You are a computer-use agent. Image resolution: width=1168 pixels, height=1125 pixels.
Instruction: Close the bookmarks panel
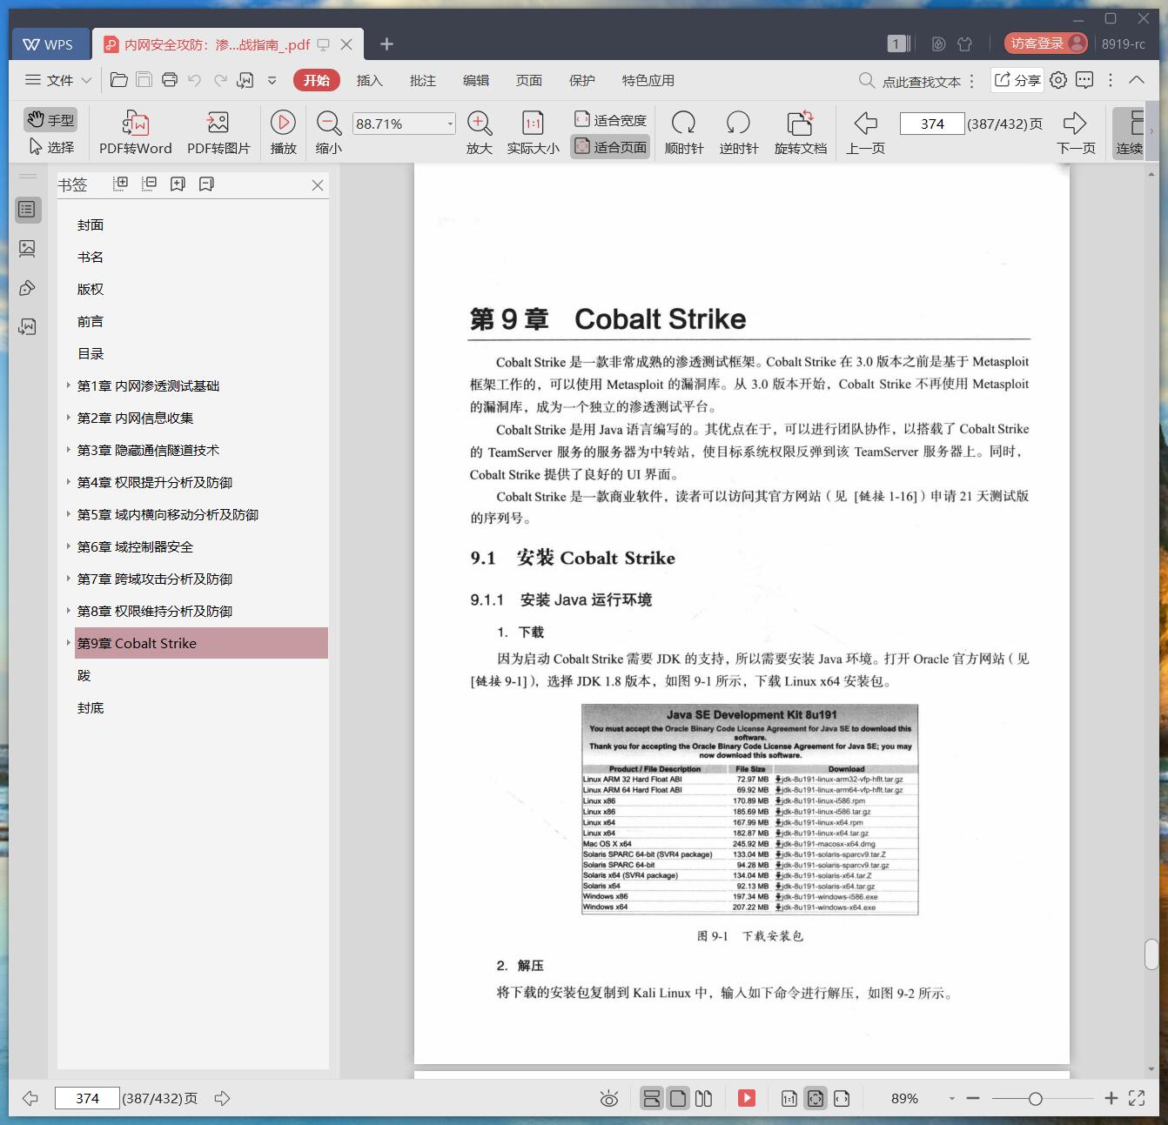pos(318,184)
